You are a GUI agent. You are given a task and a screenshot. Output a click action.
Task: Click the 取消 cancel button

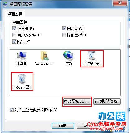83,126
